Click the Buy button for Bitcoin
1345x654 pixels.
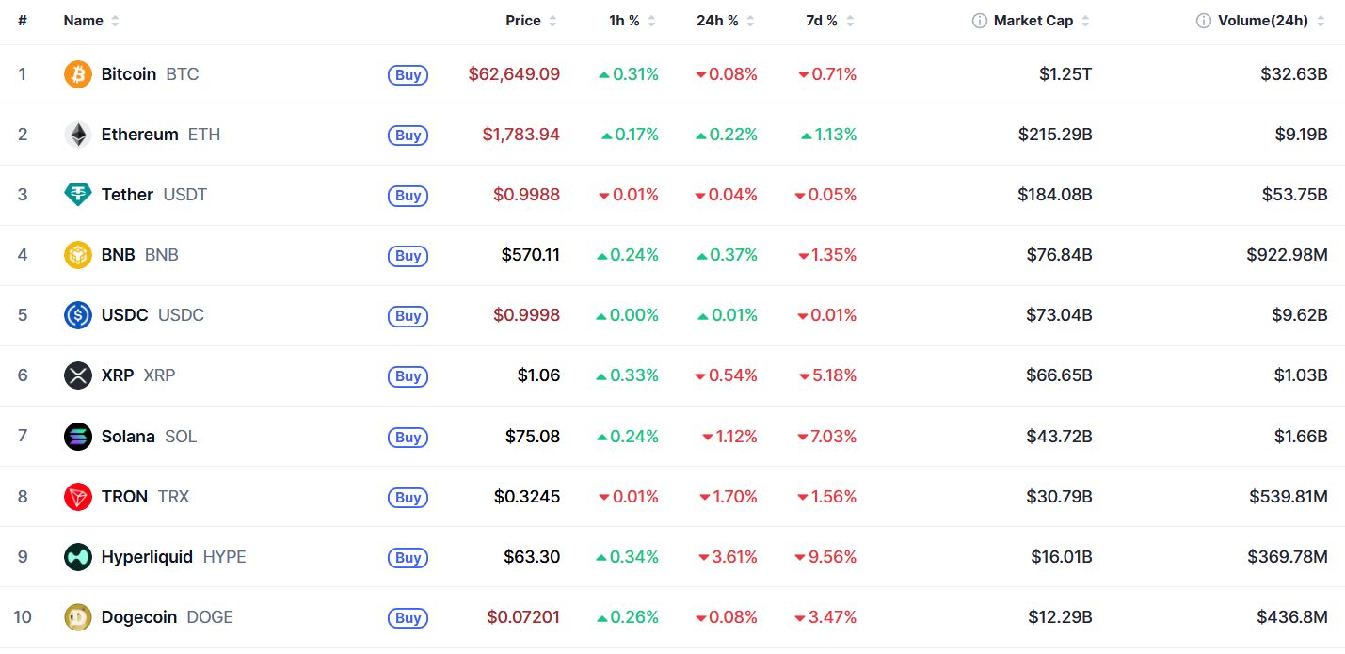click(x=408, y=75)
